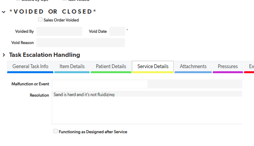Click inside the Resolution text area
Image resolution: width=254 pixels, height=146 pixels.
coord(147,107)
